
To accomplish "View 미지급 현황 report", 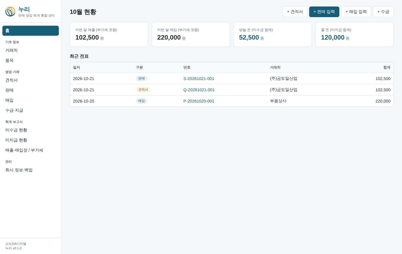I will pos(30,140).
